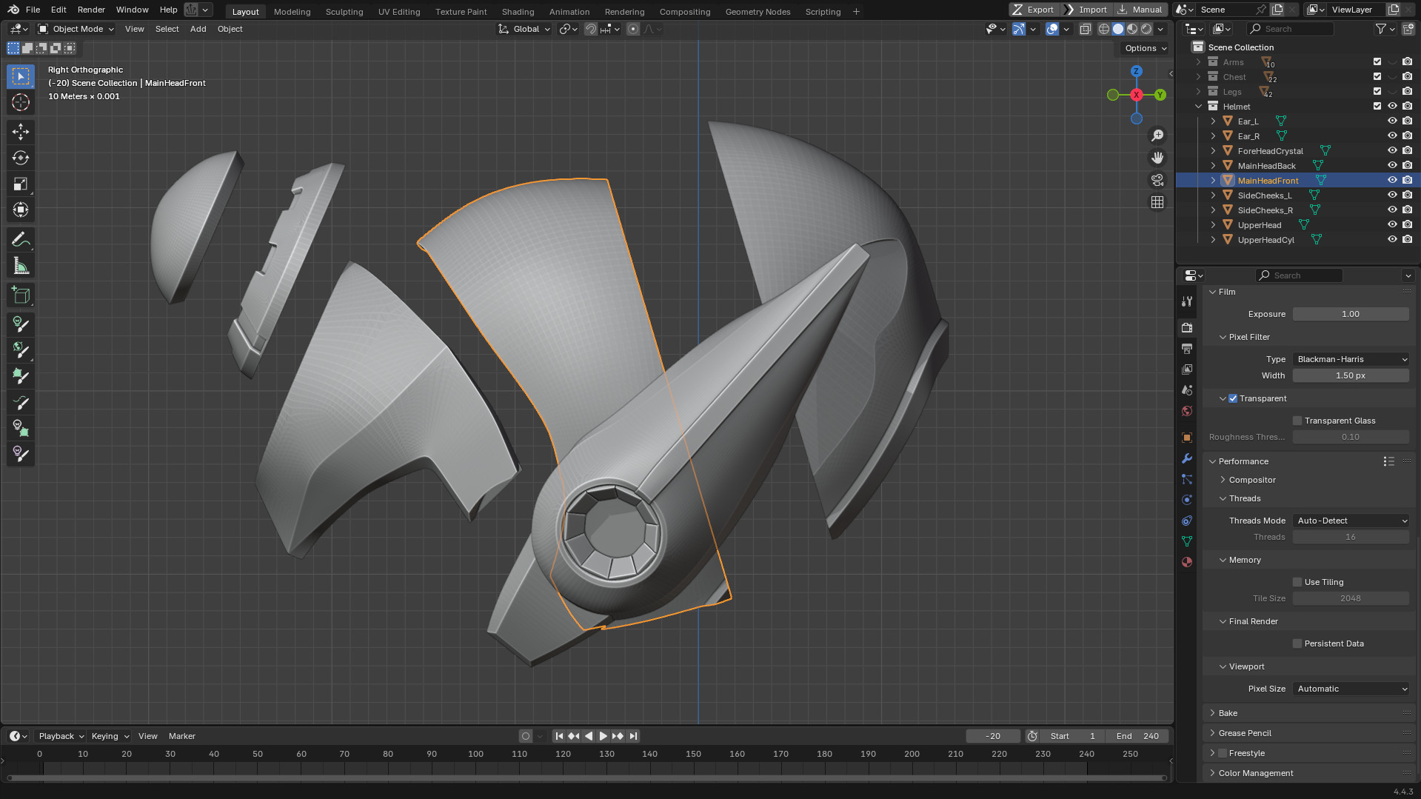Enable the Freestyle checkbox

[1223, 753]
